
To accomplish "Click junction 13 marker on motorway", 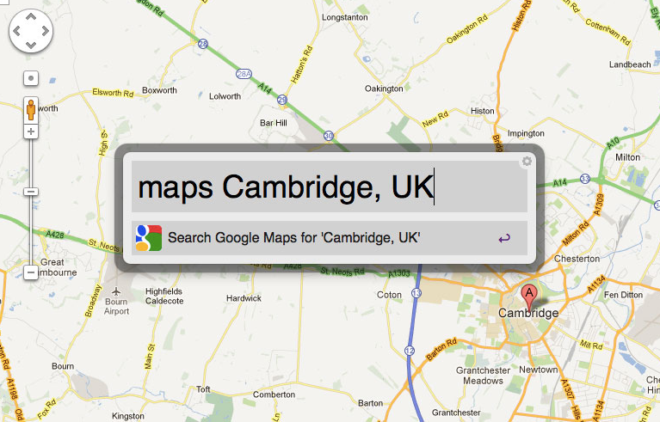I will [416, 292].
